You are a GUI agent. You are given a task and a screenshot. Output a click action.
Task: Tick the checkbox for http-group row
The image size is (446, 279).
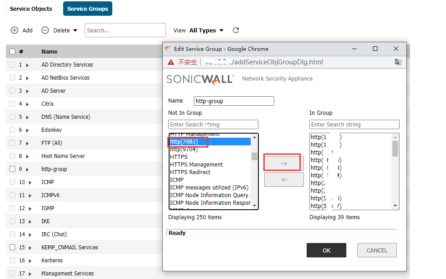tap(12, 169)
